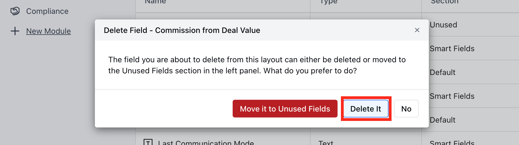This screenshot has height=145, width=519.
Task: Click the dialog title Commission from Deal Value
Action: click(208, 30)
